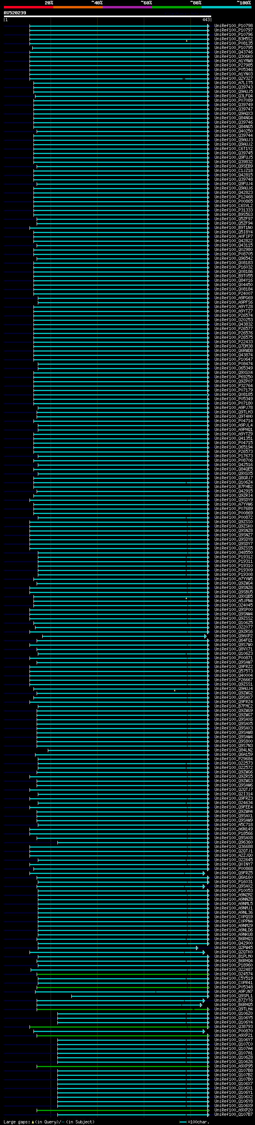Select the UniRef100_P26577 label

click(x=233, y=328)
